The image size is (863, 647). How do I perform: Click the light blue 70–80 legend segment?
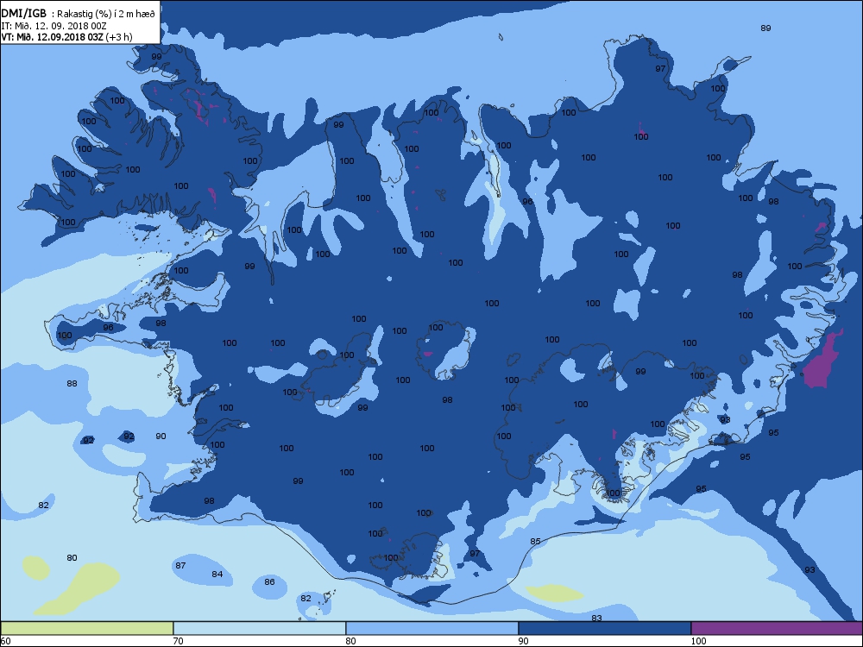pos(259,628)
